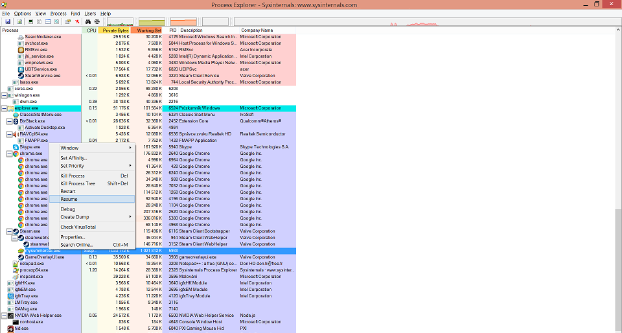Click the icon beside UBTService.exe

click(x=21, y=69)
